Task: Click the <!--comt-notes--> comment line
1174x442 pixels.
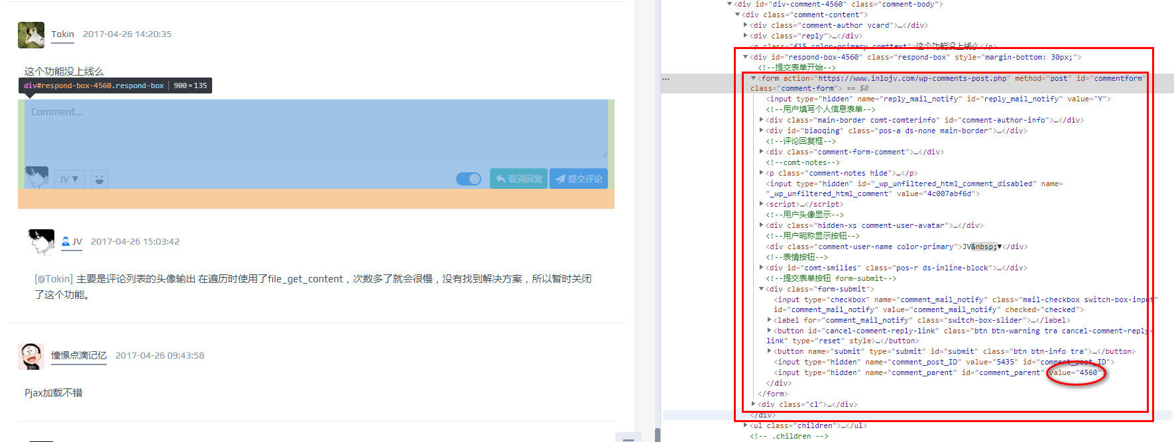Action: point(803,162)
